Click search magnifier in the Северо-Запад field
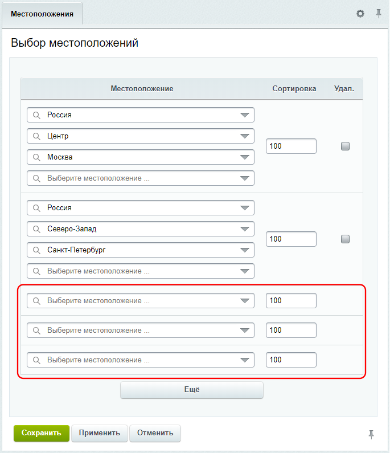The width and height of the screenshot is (390, 453). tap(36, 229)
